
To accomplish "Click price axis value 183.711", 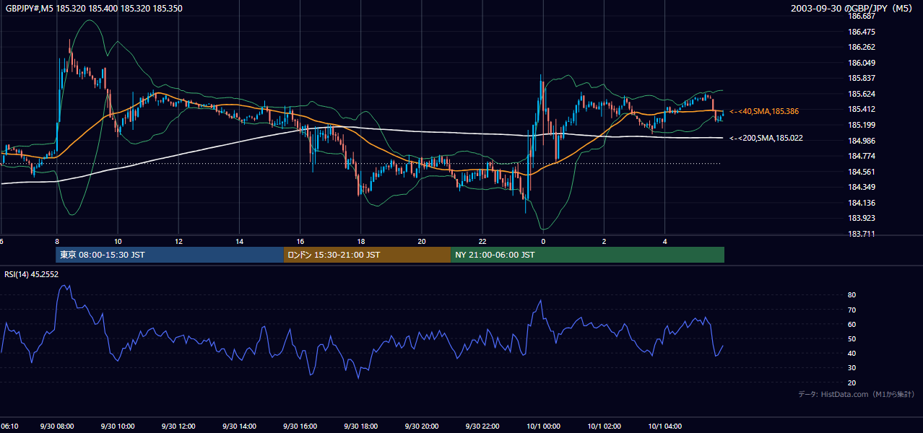I will pyautogui.click(x=863, y=234).
